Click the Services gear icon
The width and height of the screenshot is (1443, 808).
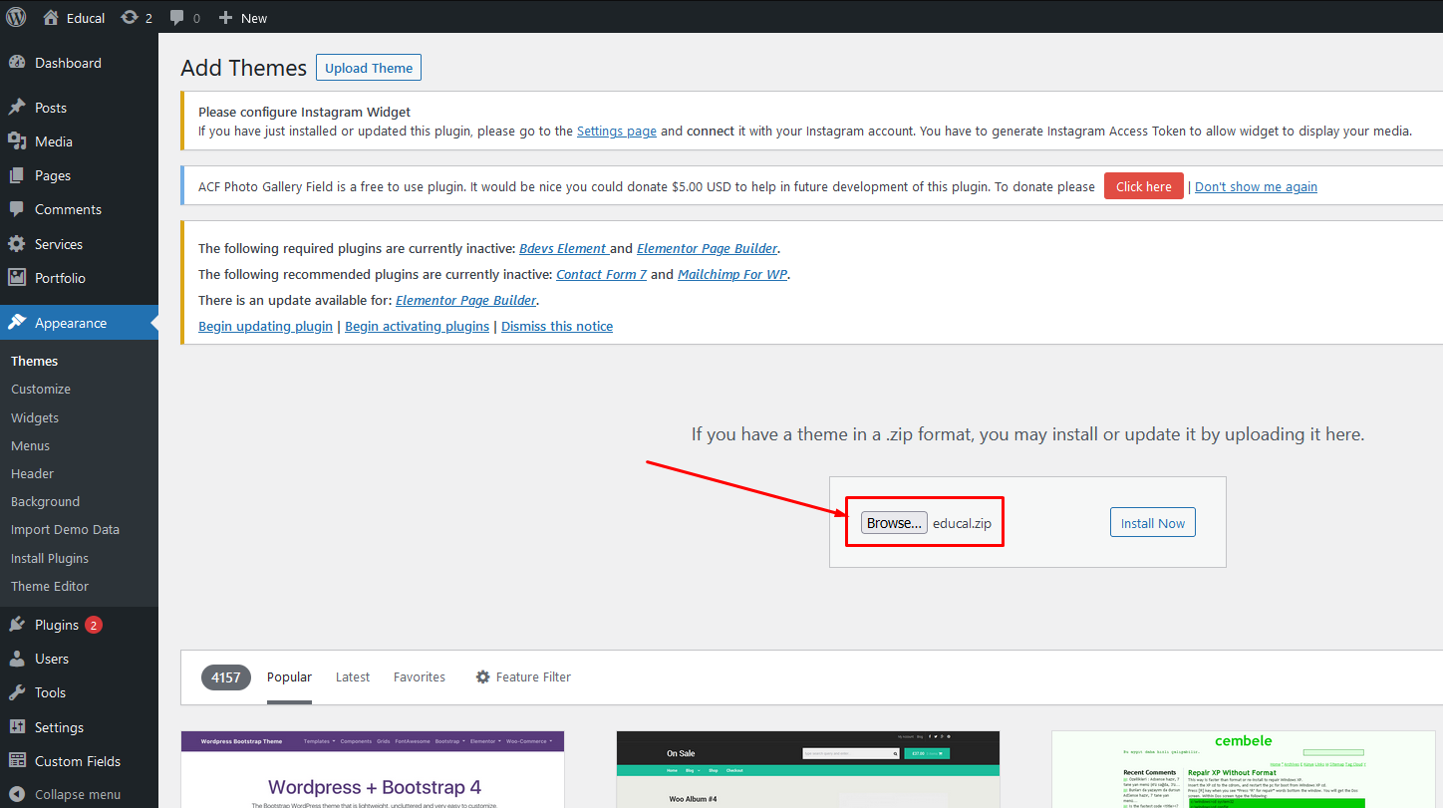tap(17, 244)
